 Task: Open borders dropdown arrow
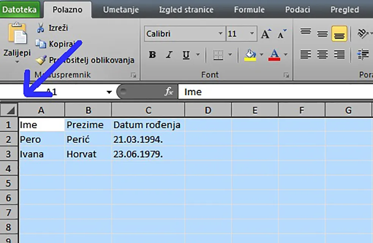pos(230,55)
